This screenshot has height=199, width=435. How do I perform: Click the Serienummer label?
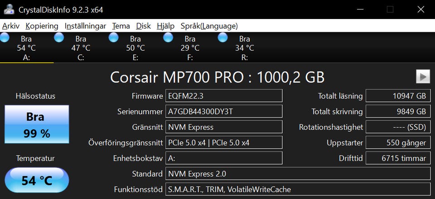(140, 112)
